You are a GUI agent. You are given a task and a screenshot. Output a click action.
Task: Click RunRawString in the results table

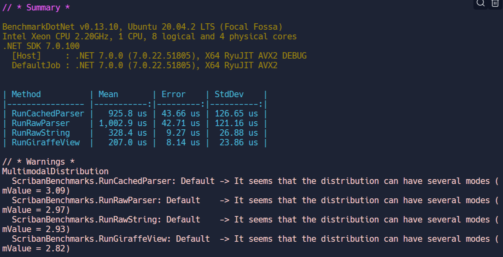[x=41, y=133]
